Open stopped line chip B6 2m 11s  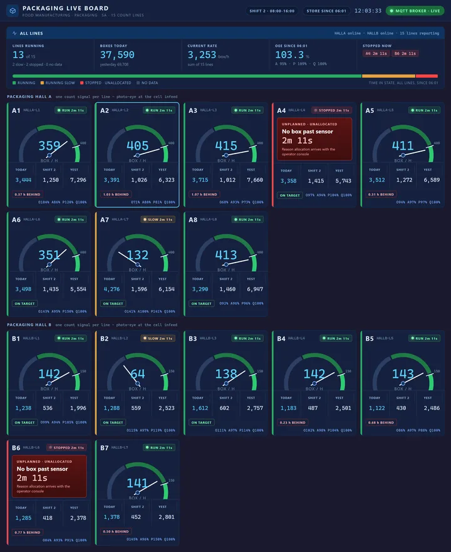point(405,53)
